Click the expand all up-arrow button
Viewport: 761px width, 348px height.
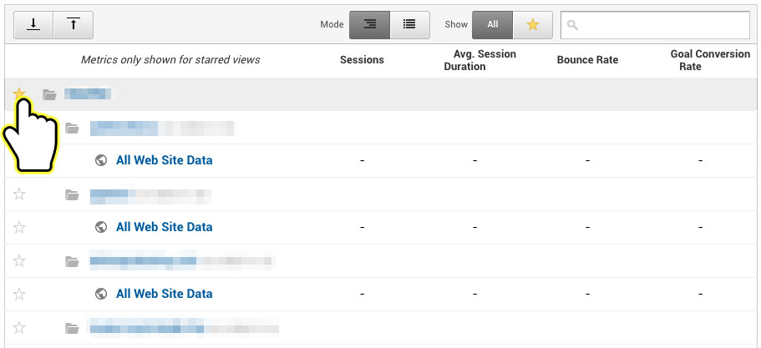coord(73,25)
